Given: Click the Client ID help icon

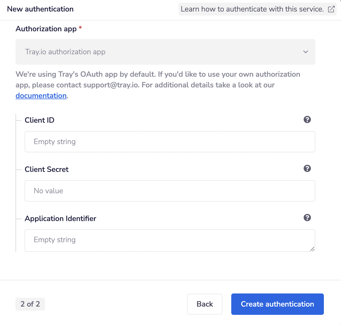Looking at the screenshot, I should pyautogui.click(x=307, y=119).
